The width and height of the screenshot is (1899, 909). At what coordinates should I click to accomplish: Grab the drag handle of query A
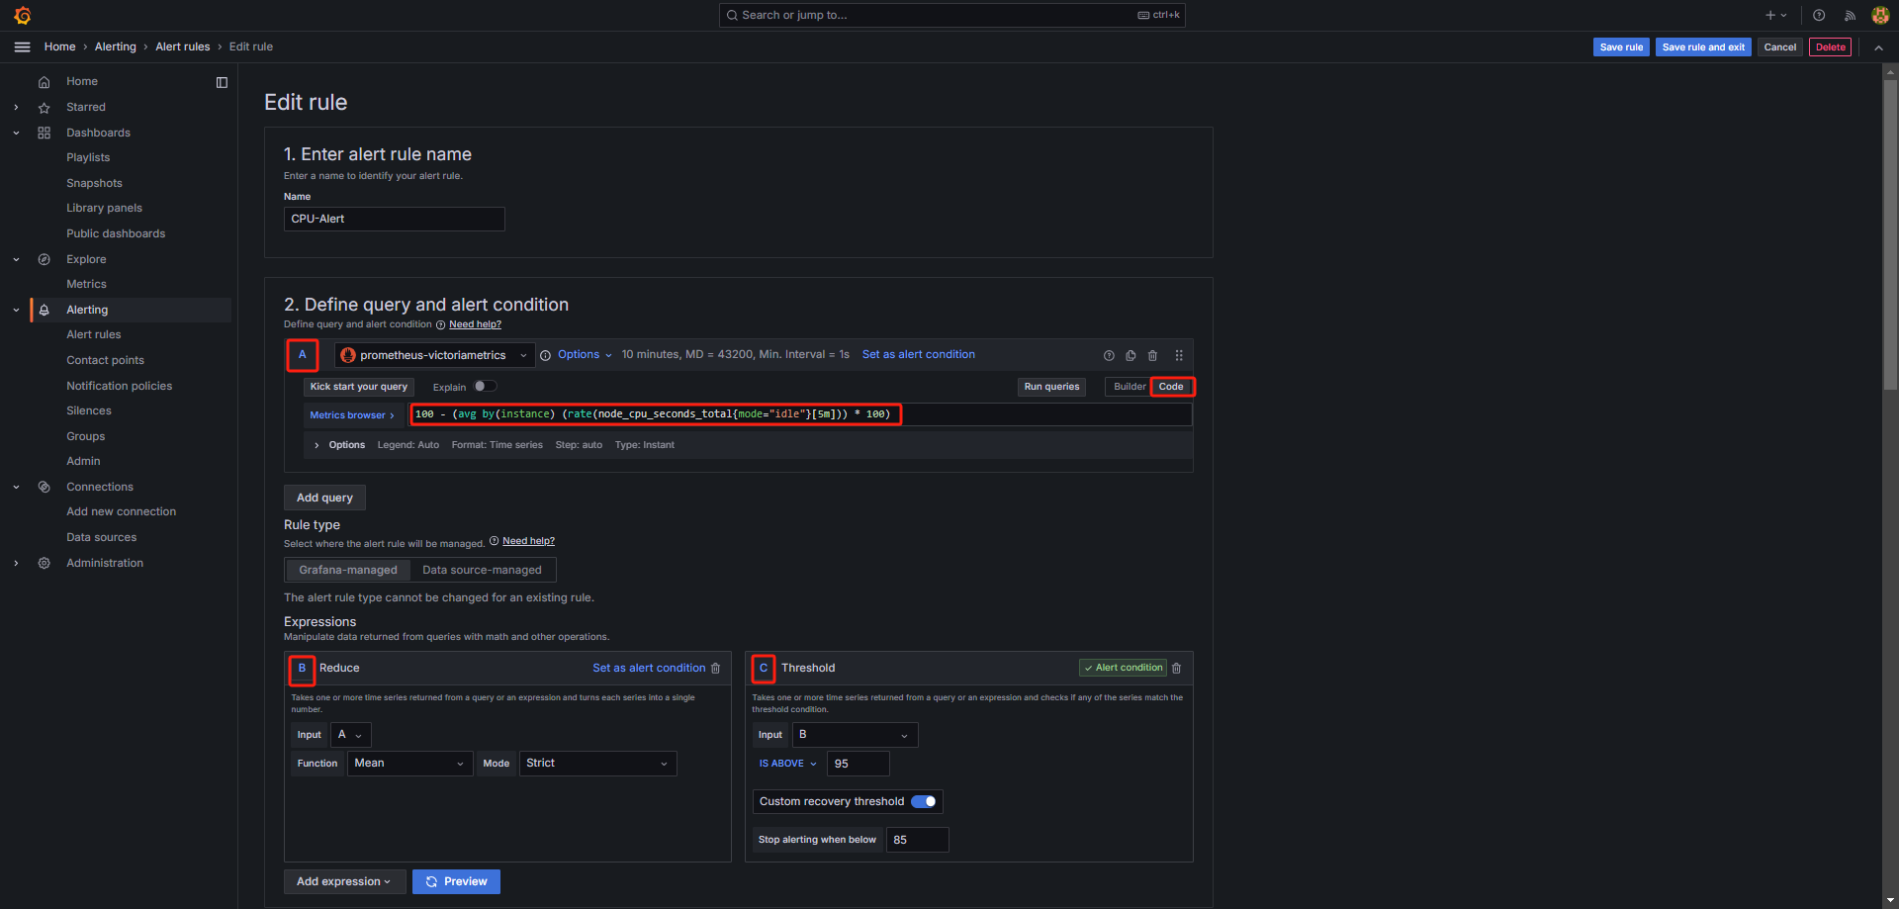pyautogui.click(x=1179, y=356)
